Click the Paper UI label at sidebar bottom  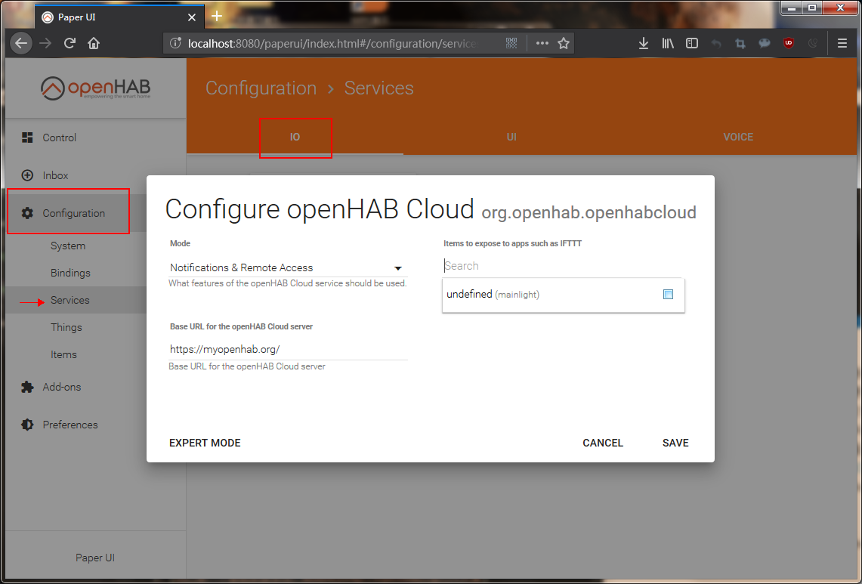95,558
